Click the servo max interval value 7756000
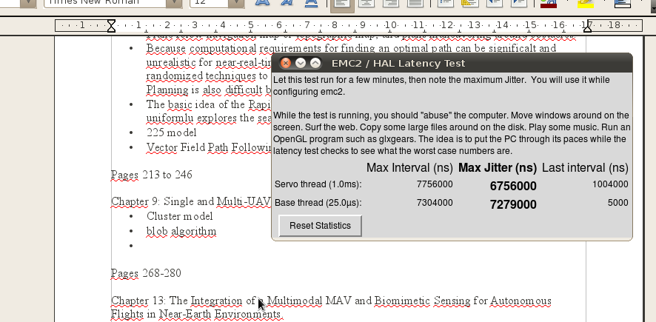656x322 pixels. click(x=435, y=184)
